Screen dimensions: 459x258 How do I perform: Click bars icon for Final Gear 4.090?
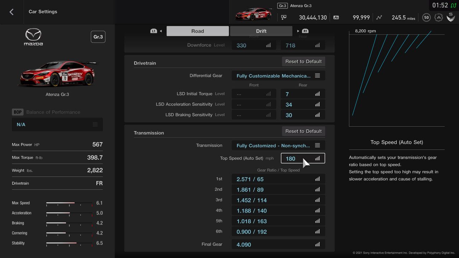click(x=317, y=244)
